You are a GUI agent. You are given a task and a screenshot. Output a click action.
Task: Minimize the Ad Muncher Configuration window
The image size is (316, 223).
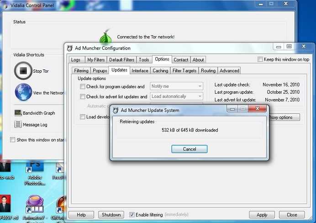(x=279, y=47)
